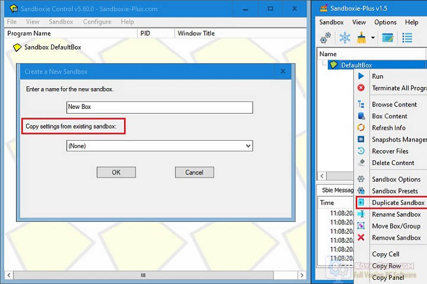Image resolution: width=427 pixels, height=284 pixels.
Task: Click the edit window icon in Sandboxie-Plus toolbar
Action: tap(387, 38)
